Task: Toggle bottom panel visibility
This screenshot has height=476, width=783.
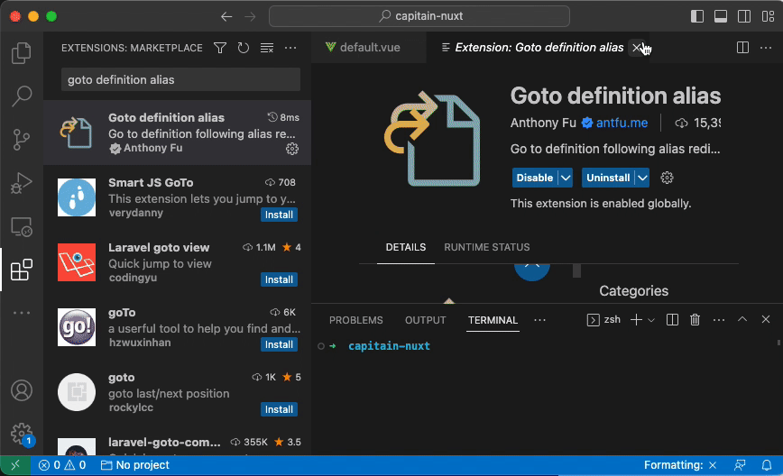Action: click(721, 16)
